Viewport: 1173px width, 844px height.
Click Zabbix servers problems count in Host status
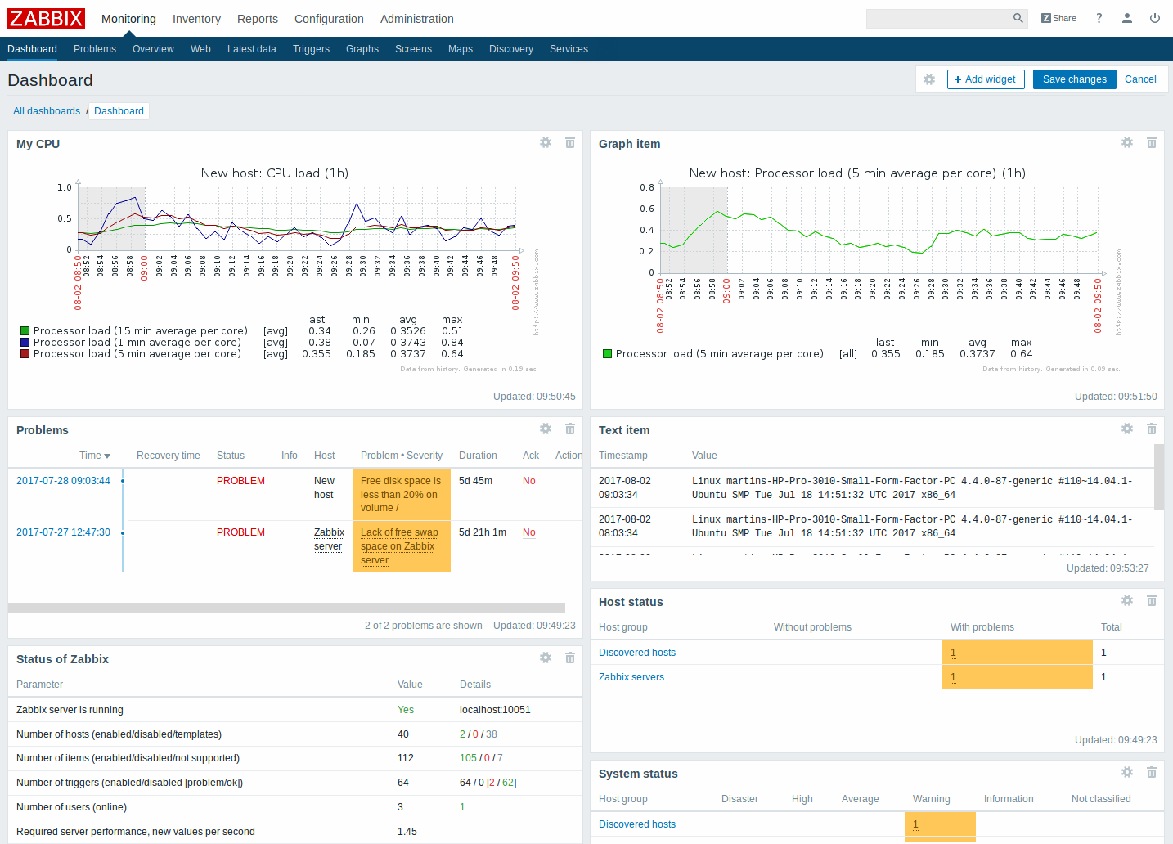[953, 677]
